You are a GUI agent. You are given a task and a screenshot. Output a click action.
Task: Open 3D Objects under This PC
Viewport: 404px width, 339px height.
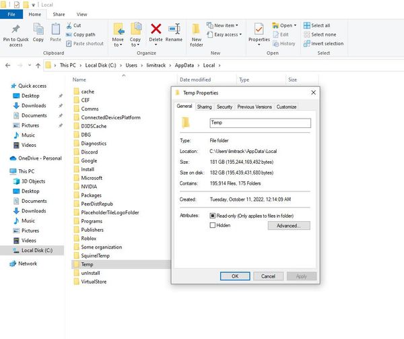click(29, 181)
